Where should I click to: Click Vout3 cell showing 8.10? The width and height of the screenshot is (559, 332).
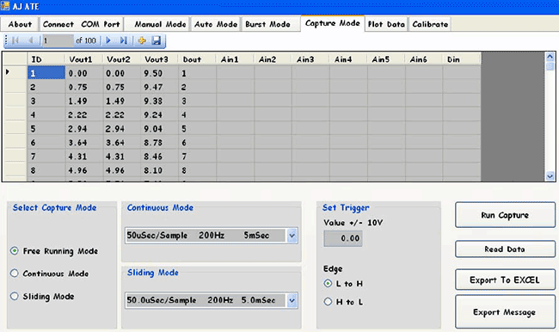pyautogui.click(x=159, y=170)
